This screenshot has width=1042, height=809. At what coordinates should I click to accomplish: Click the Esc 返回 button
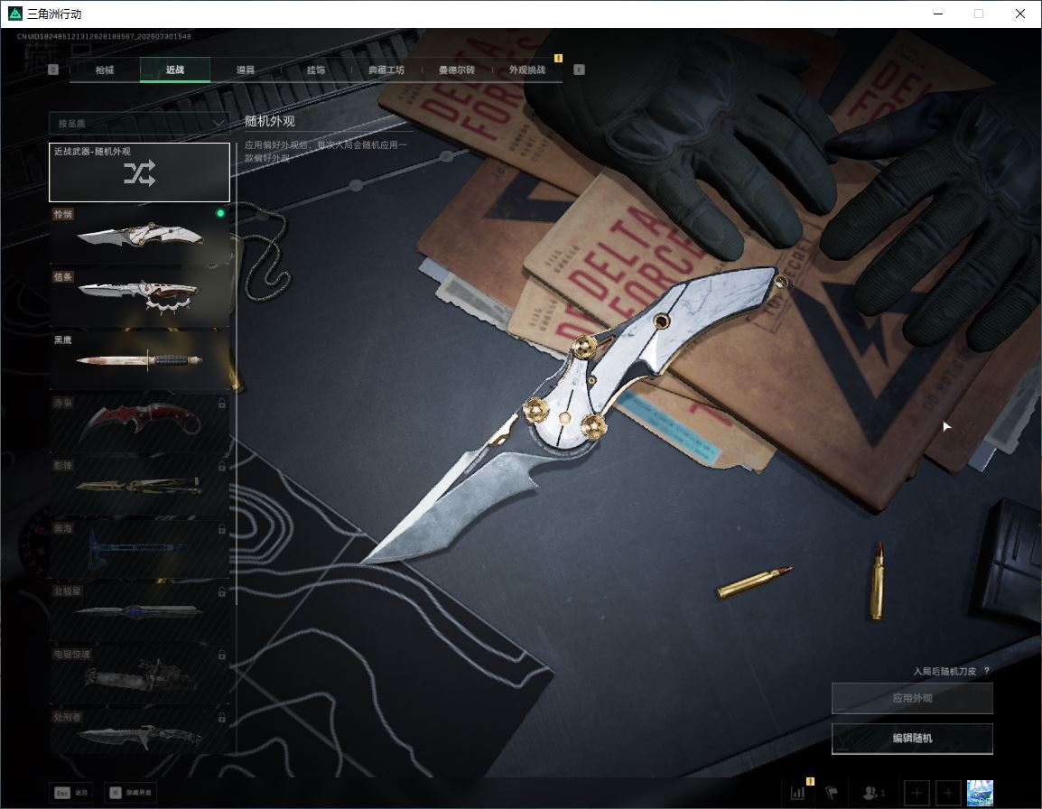[71, 793]
